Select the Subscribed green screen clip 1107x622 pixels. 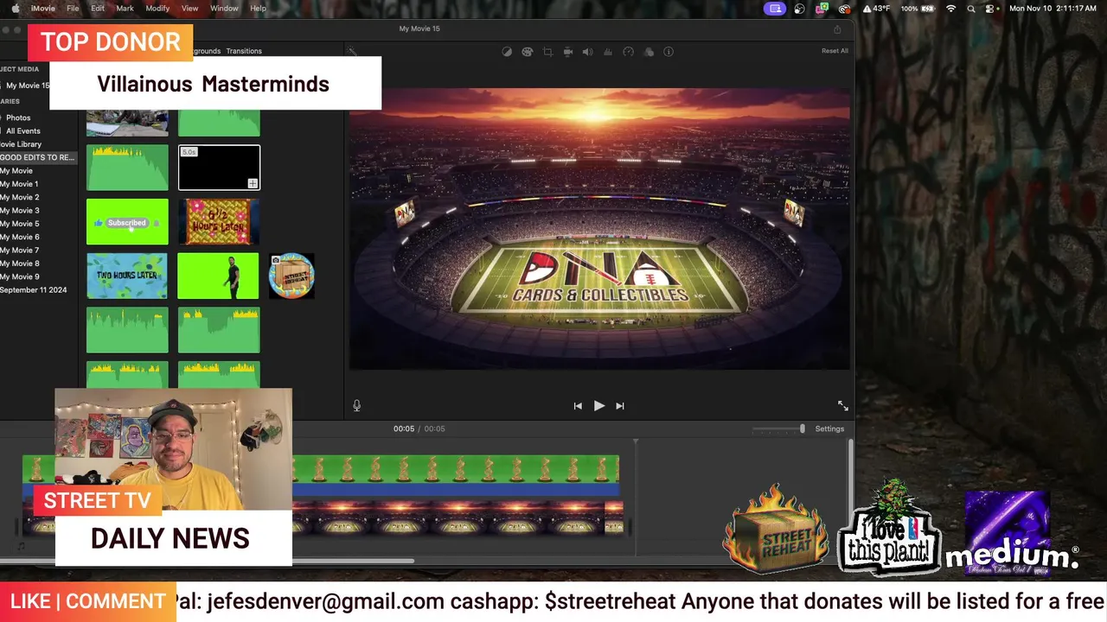tap(127, 222)
